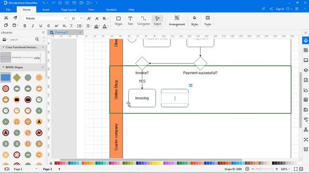
Task: Open the Page-1 dropdown in the status bar
Action: click(x=36, y=169)
